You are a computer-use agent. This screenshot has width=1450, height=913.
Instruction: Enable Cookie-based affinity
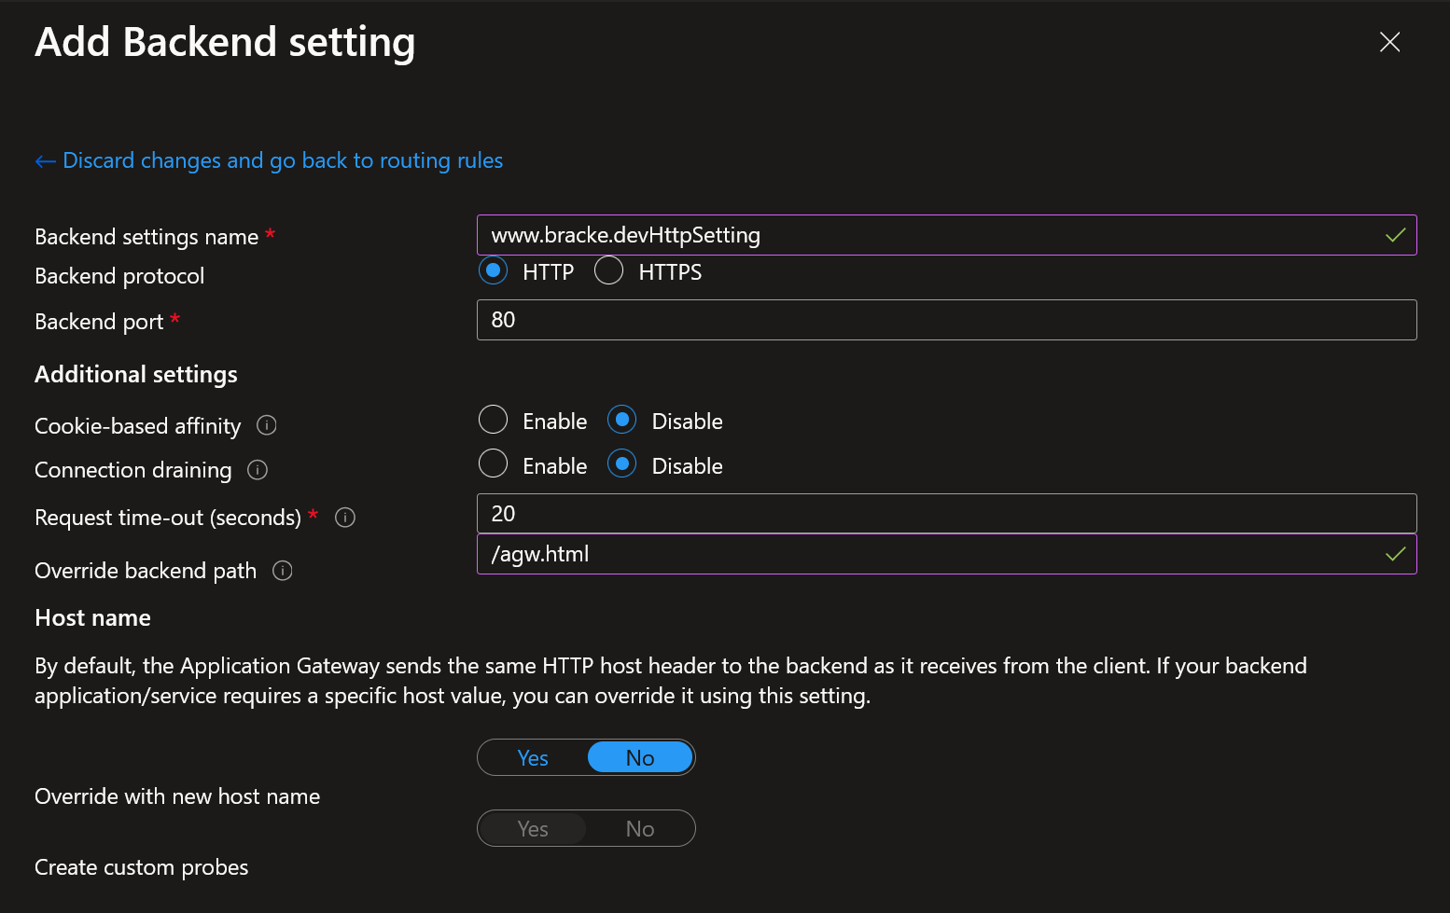pyautogui.click(x=493, y=421)
